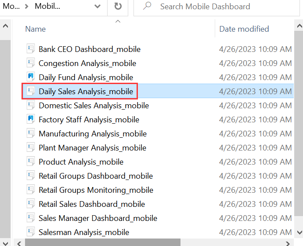Viewport: 303px width, 246px height.
Task: Click date of Bank CEO Dashboard_mobile
Action: coord(255,49)
